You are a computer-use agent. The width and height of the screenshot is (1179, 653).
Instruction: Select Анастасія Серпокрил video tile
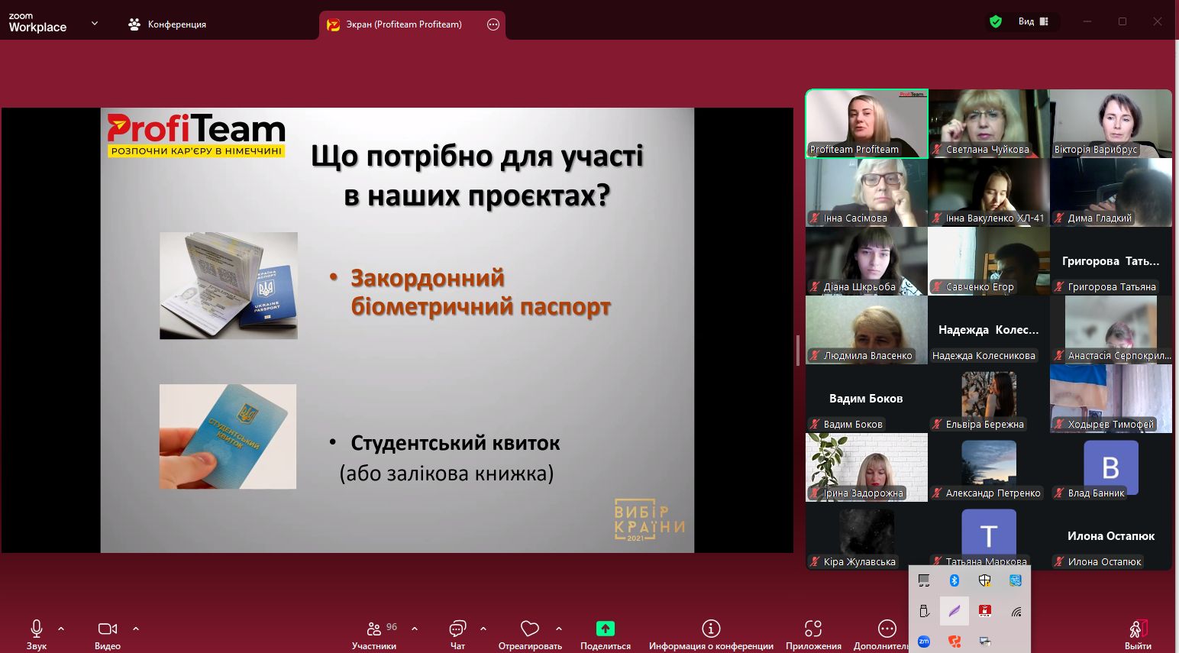tap(1111, 330)
